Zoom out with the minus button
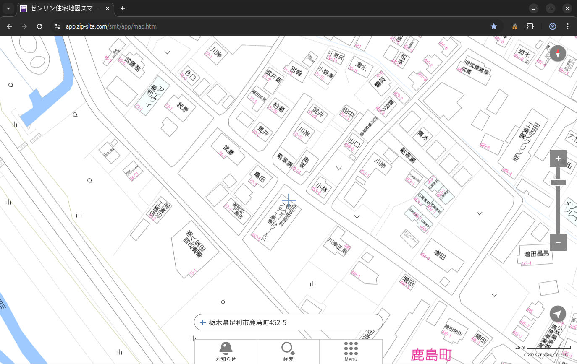The height and width of the screenshot is (364, 577). [558, 242]
